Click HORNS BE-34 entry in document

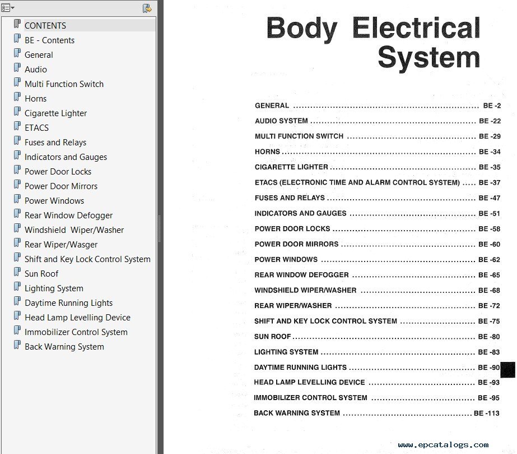(x=378, y=152)
